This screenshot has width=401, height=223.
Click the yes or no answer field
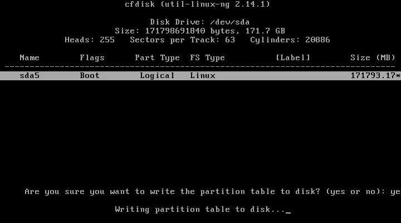click(395, 192)
